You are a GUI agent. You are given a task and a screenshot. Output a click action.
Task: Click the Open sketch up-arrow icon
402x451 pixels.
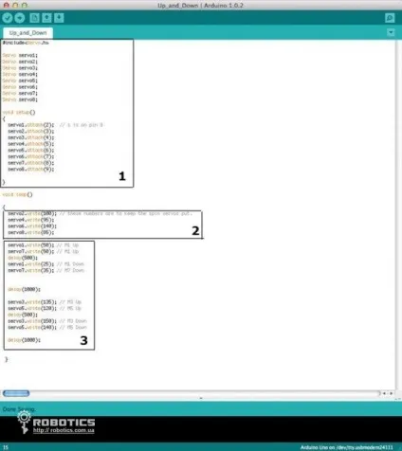[46, 18]
